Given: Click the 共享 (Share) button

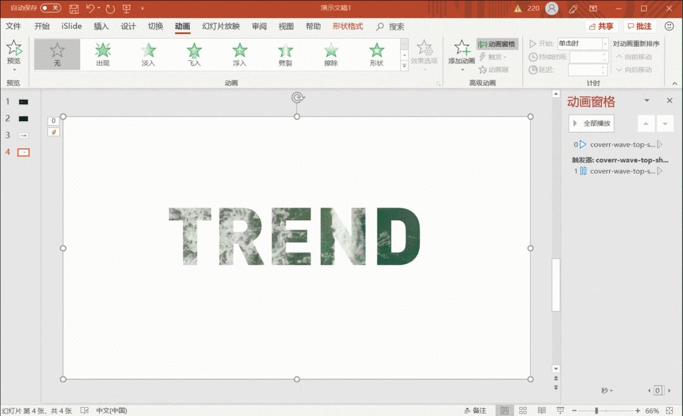Looking at the screenshot, I should 601,27.
